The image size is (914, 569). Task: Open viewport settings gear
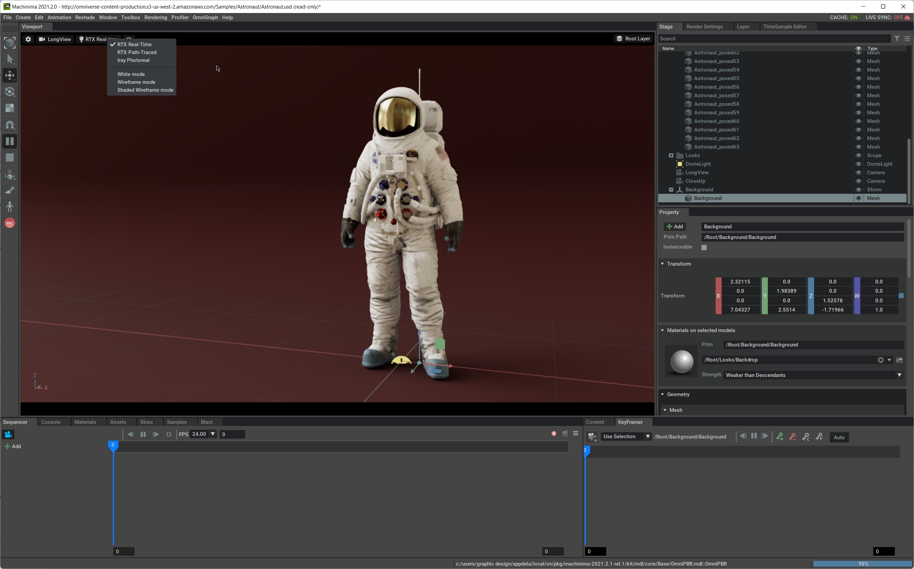point(28,39)
